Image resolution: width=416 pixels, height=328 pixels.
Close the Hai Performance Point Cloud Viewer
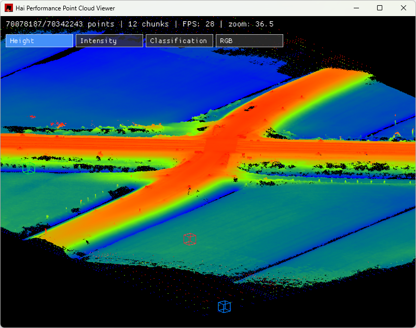coord(404,8)
